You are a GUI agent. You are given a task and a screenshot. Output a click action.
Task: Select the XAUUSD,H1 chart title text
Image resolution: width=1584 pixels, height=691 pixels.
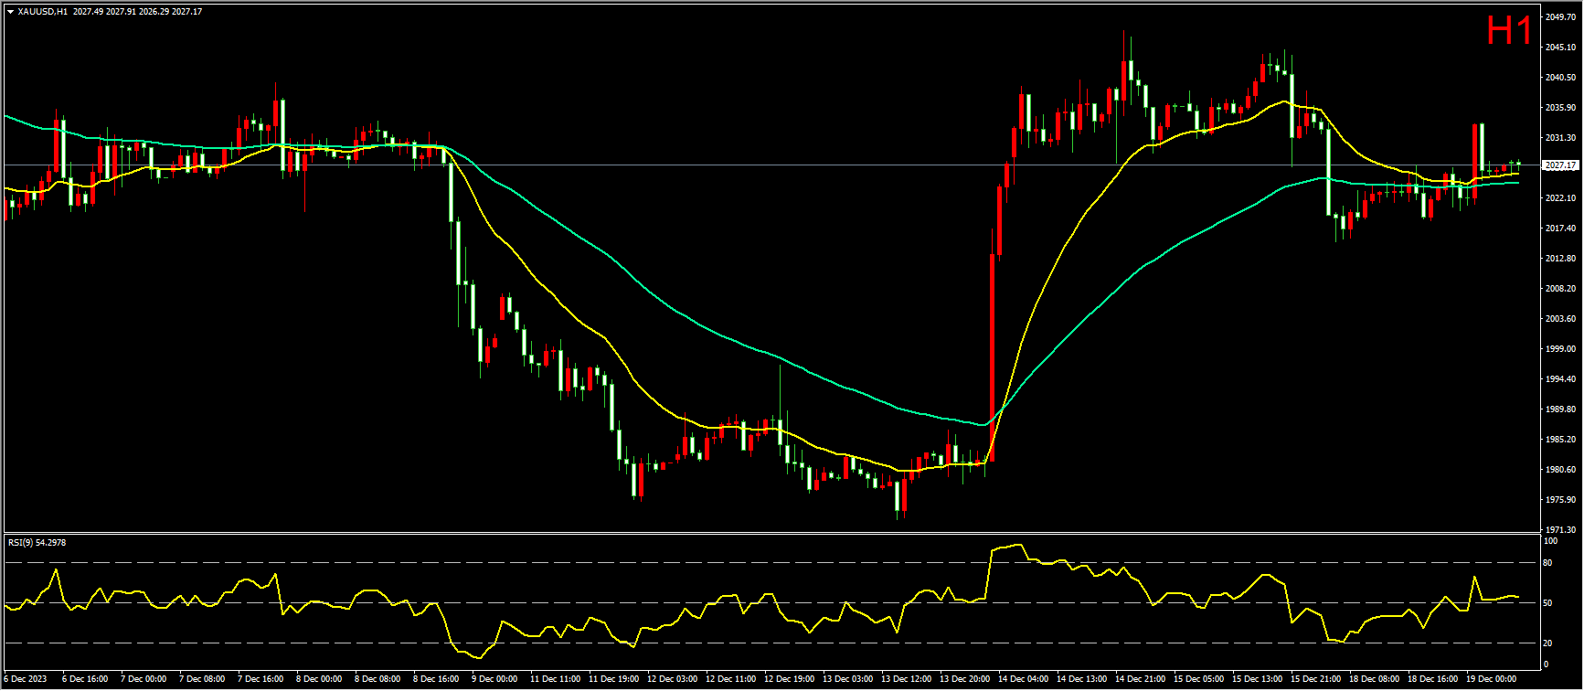(x=42, y=12)
